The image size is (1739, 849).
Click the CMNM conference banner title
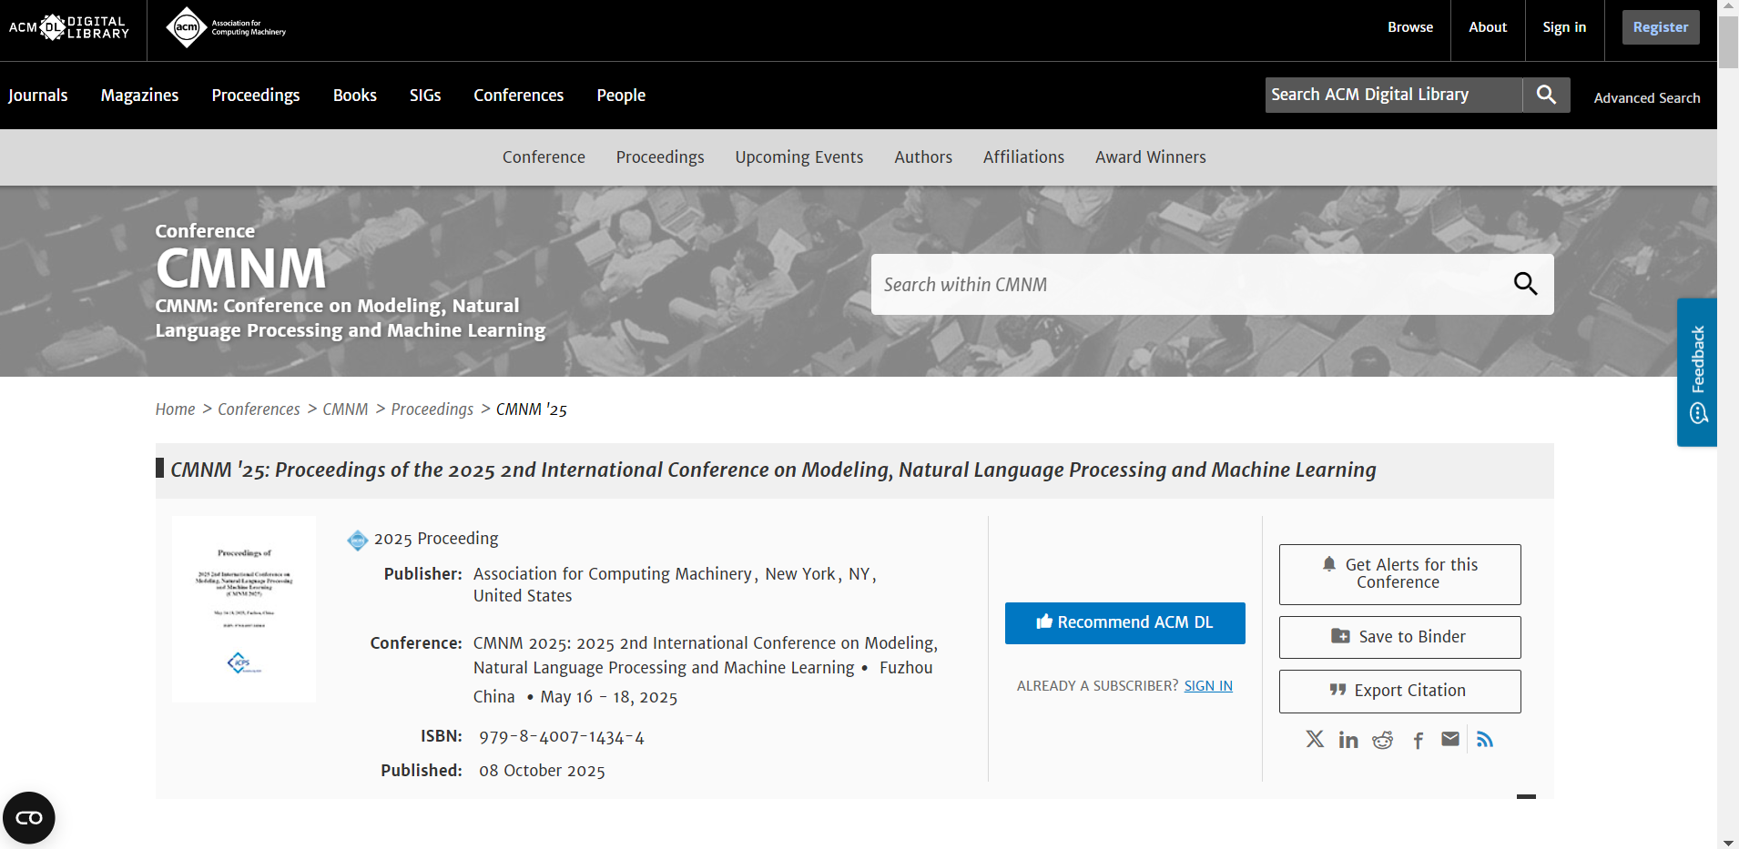click(241, 268)
